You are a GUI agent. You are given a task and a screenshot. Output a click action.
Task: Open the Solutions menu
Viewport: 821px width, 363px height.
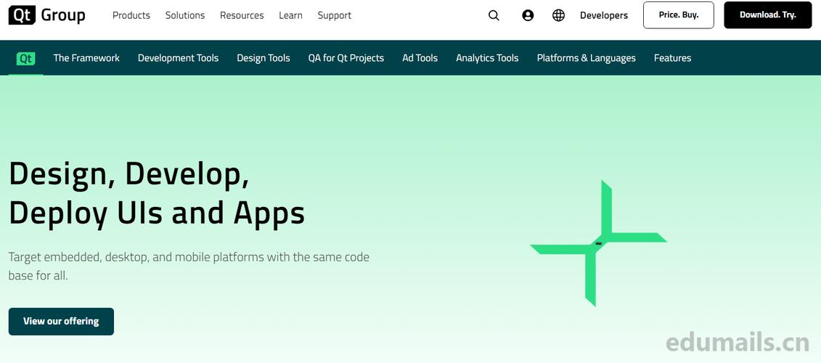185,16
